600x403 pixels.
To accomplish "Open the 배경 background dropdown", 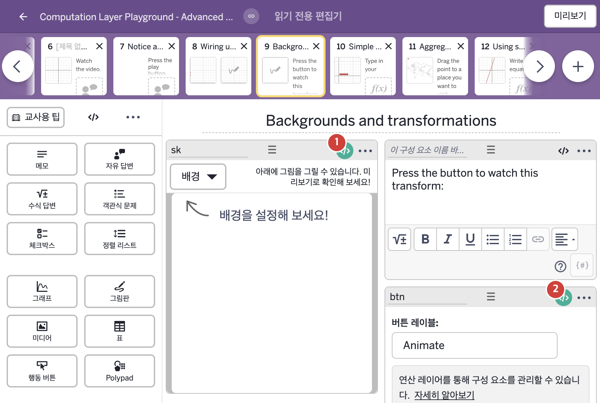I will point(198,177).
